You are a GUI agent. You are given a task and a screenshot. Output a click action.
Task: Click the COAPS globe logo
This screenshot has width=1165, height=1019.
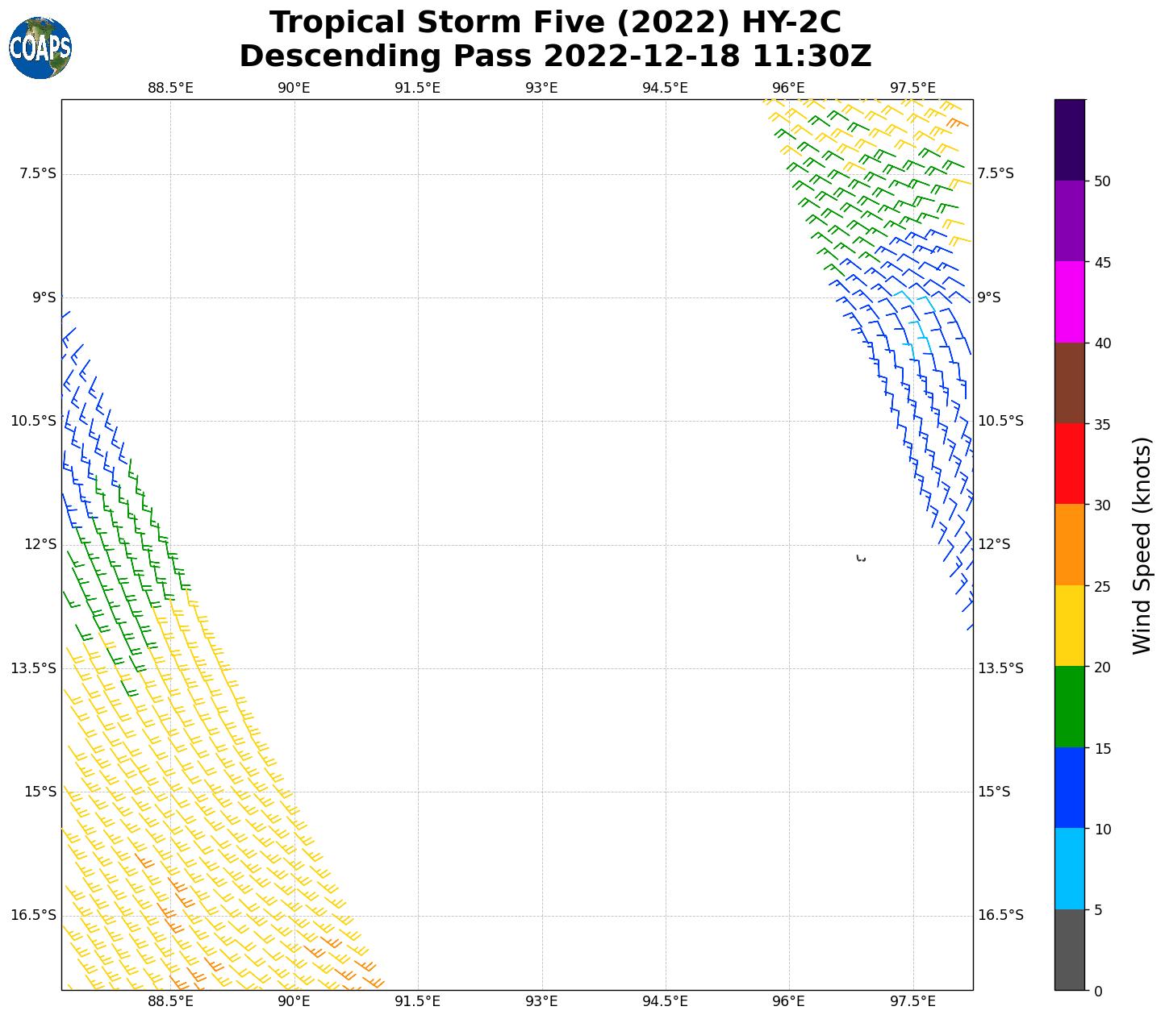click(x=40, y=48)
